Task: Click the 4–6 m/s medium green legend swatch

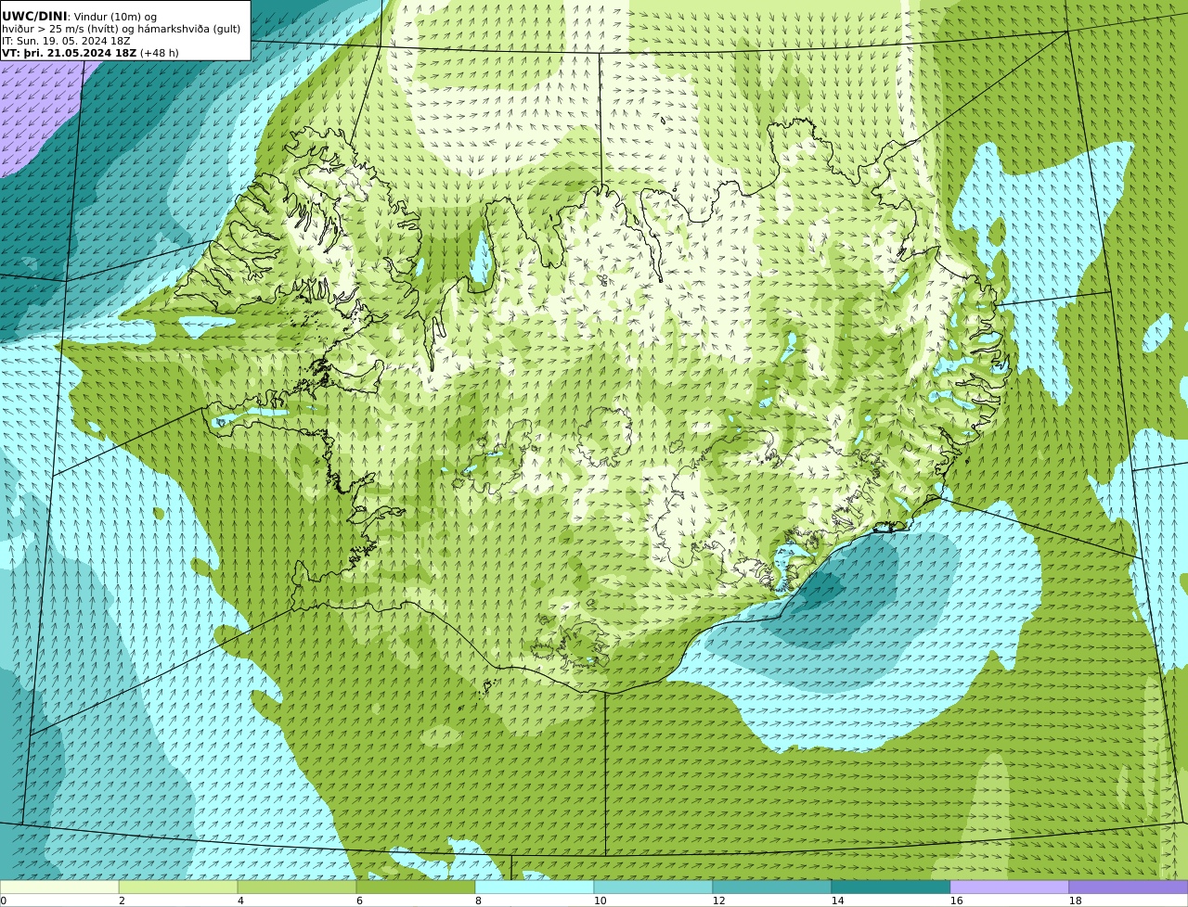Action: pyautogui.click(x=297, y=888)
